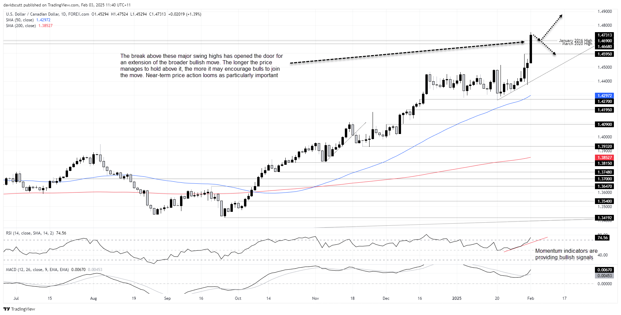
Task: Click the 1.48000 price axis tick
Action: [x=605, y=25]
